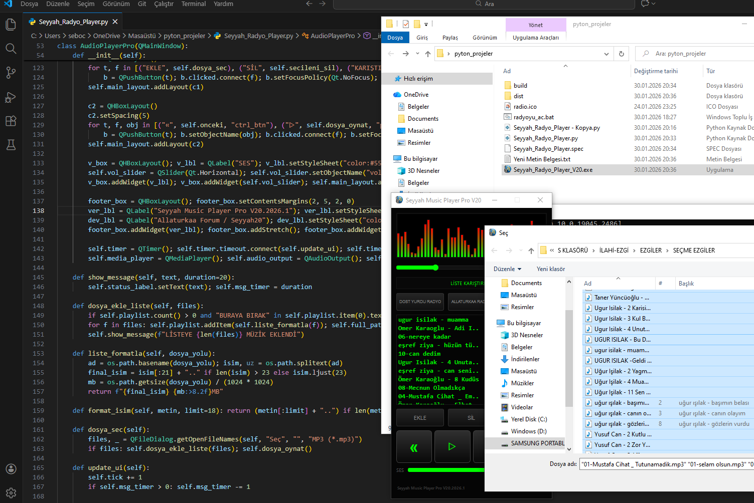Open the Run and Debug view
The image size is (754, 503).
11,97
